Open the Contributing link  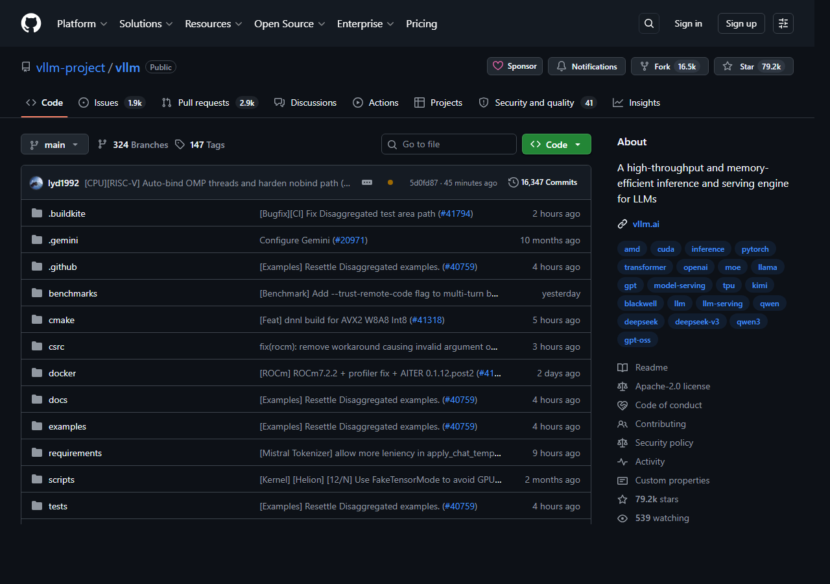click(652, 424)
